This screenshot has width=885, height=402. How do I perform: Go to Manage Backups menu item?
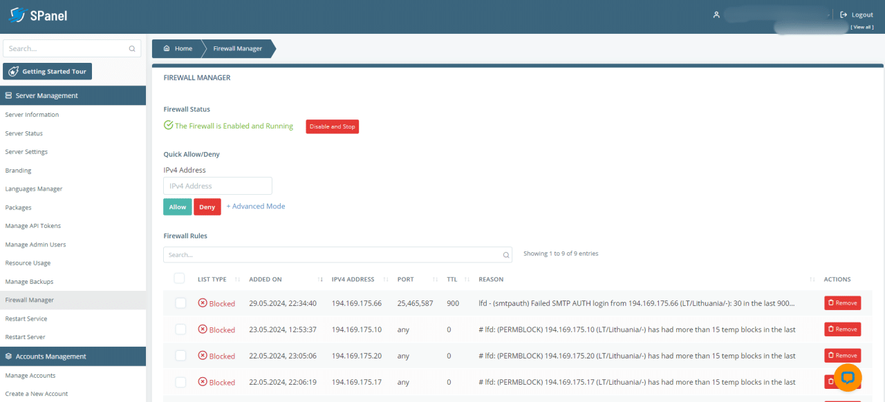tap(29, 282)
